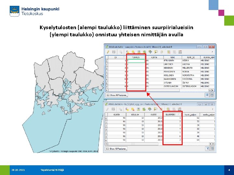234x175 pixels.
Task: Select ÖSTERSUNDOM cell in NIMI column
Action: 173,86
